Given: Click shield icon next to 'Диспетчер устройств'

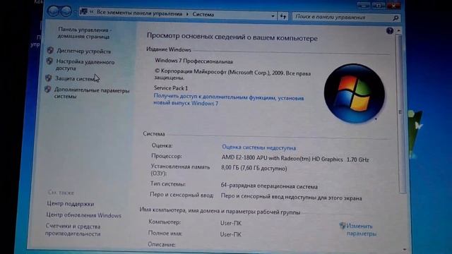Looking at the screenshot, I should [50, 50].
